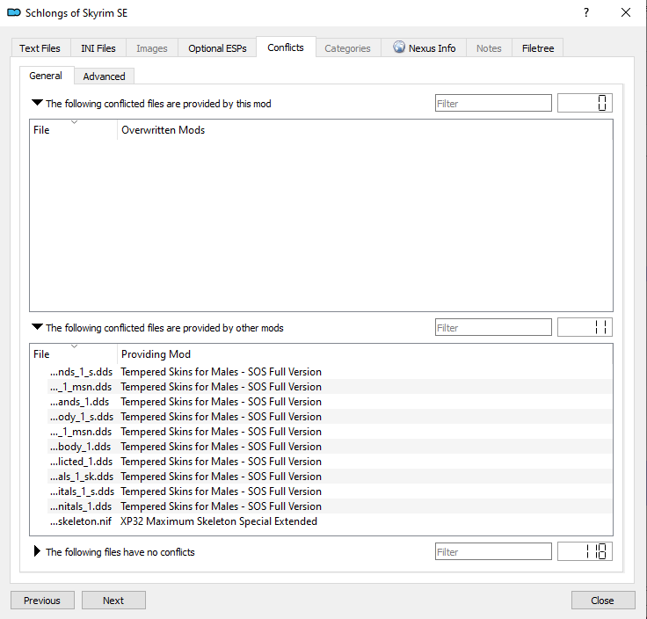The width and height of the screenshot is (647, 619).
Task: Open the Notes tab
Action: pyautogui.click(x=489, y=48)
